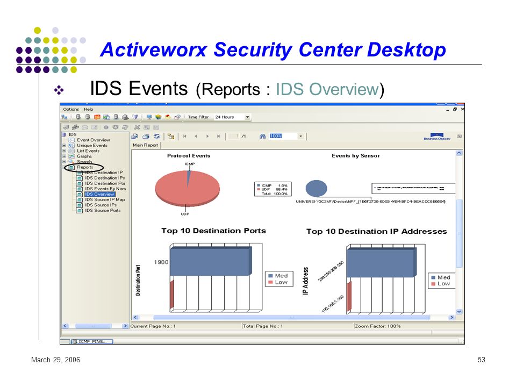Open the IDS Source IPs report

(101, 205)
